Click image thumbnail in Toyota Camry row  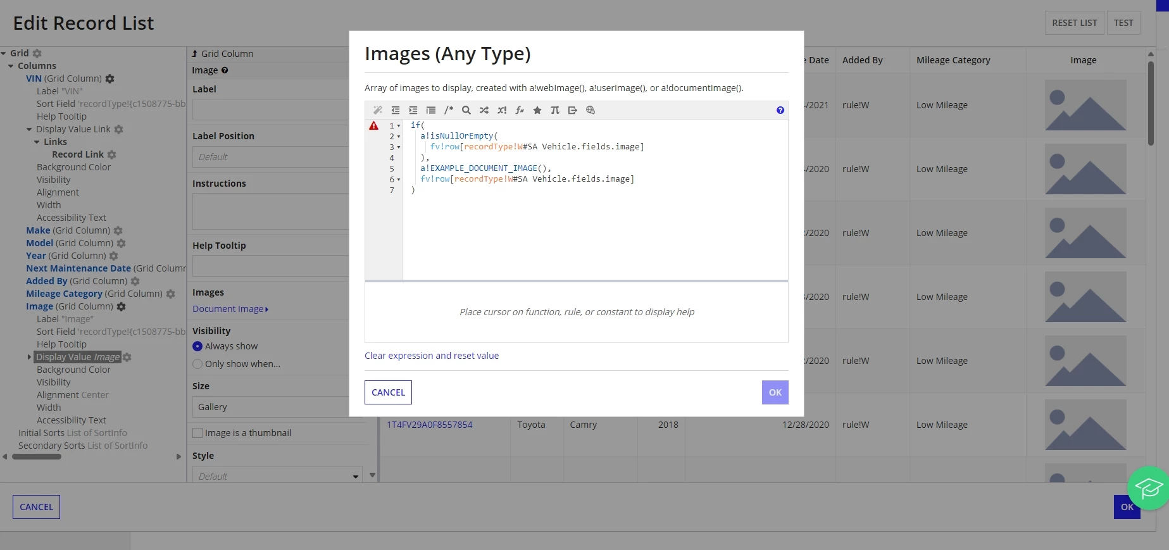pos(1085,425)
